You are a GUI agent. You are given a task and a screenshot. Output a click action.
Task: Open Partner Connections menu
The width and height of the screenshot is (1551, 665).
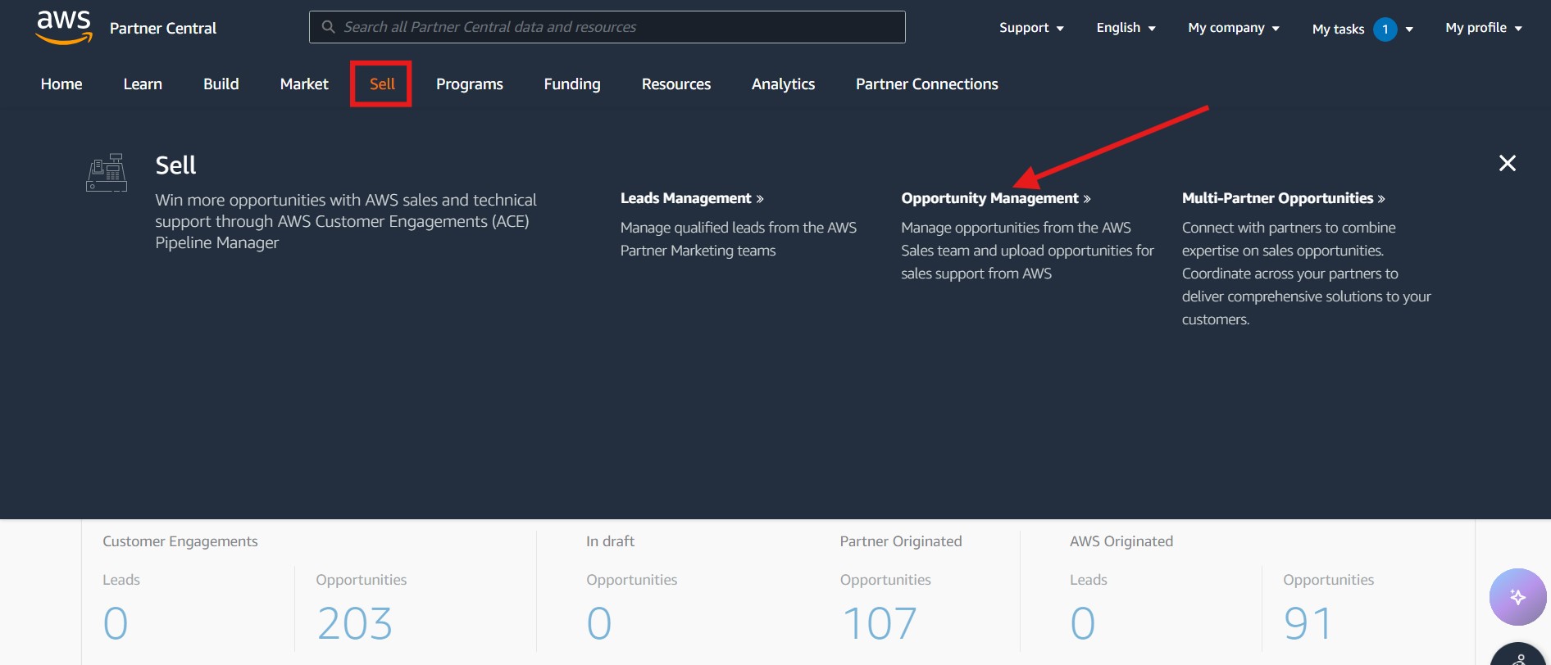(927, 84)
